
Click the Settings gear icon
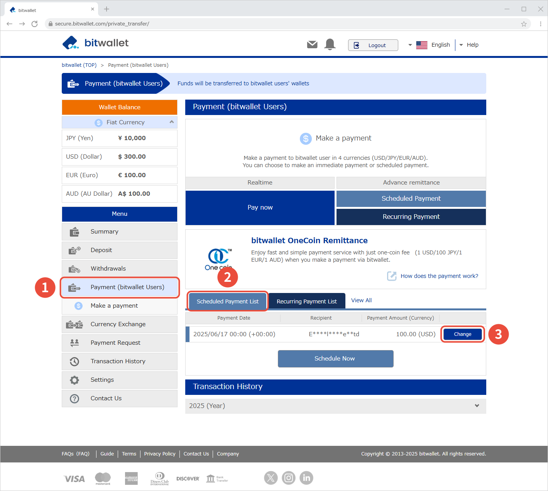[74, 380]
